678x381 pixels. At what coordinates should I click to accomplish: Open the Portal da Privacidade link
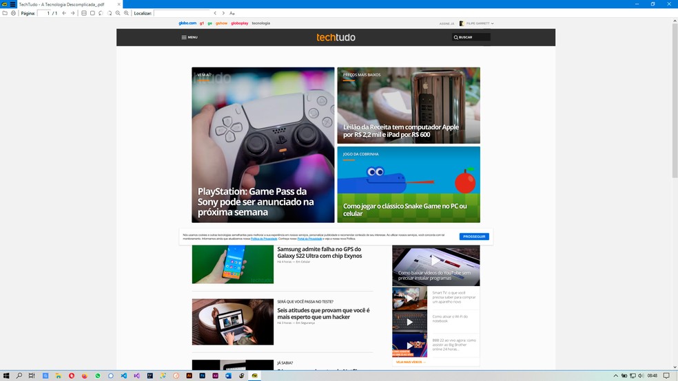(x=309, y=239)
